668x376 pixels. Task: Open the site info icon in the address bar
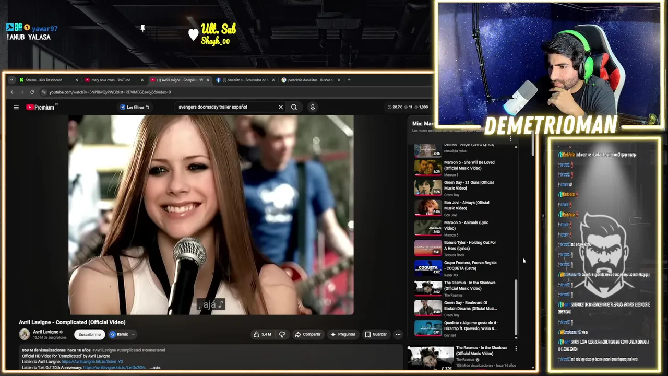[44, 92]
